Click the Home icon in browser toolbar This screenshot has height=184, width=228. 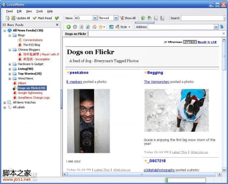[x=94, y=27]
